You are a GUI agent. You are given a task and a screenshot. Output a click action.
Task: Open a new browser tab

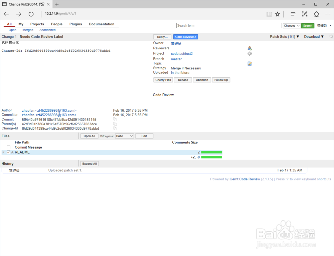57,4
